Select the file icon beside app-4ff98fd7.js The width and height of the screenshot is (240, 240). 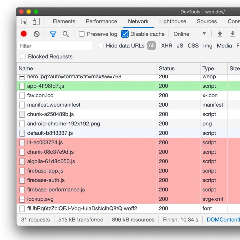click(22, 86)
